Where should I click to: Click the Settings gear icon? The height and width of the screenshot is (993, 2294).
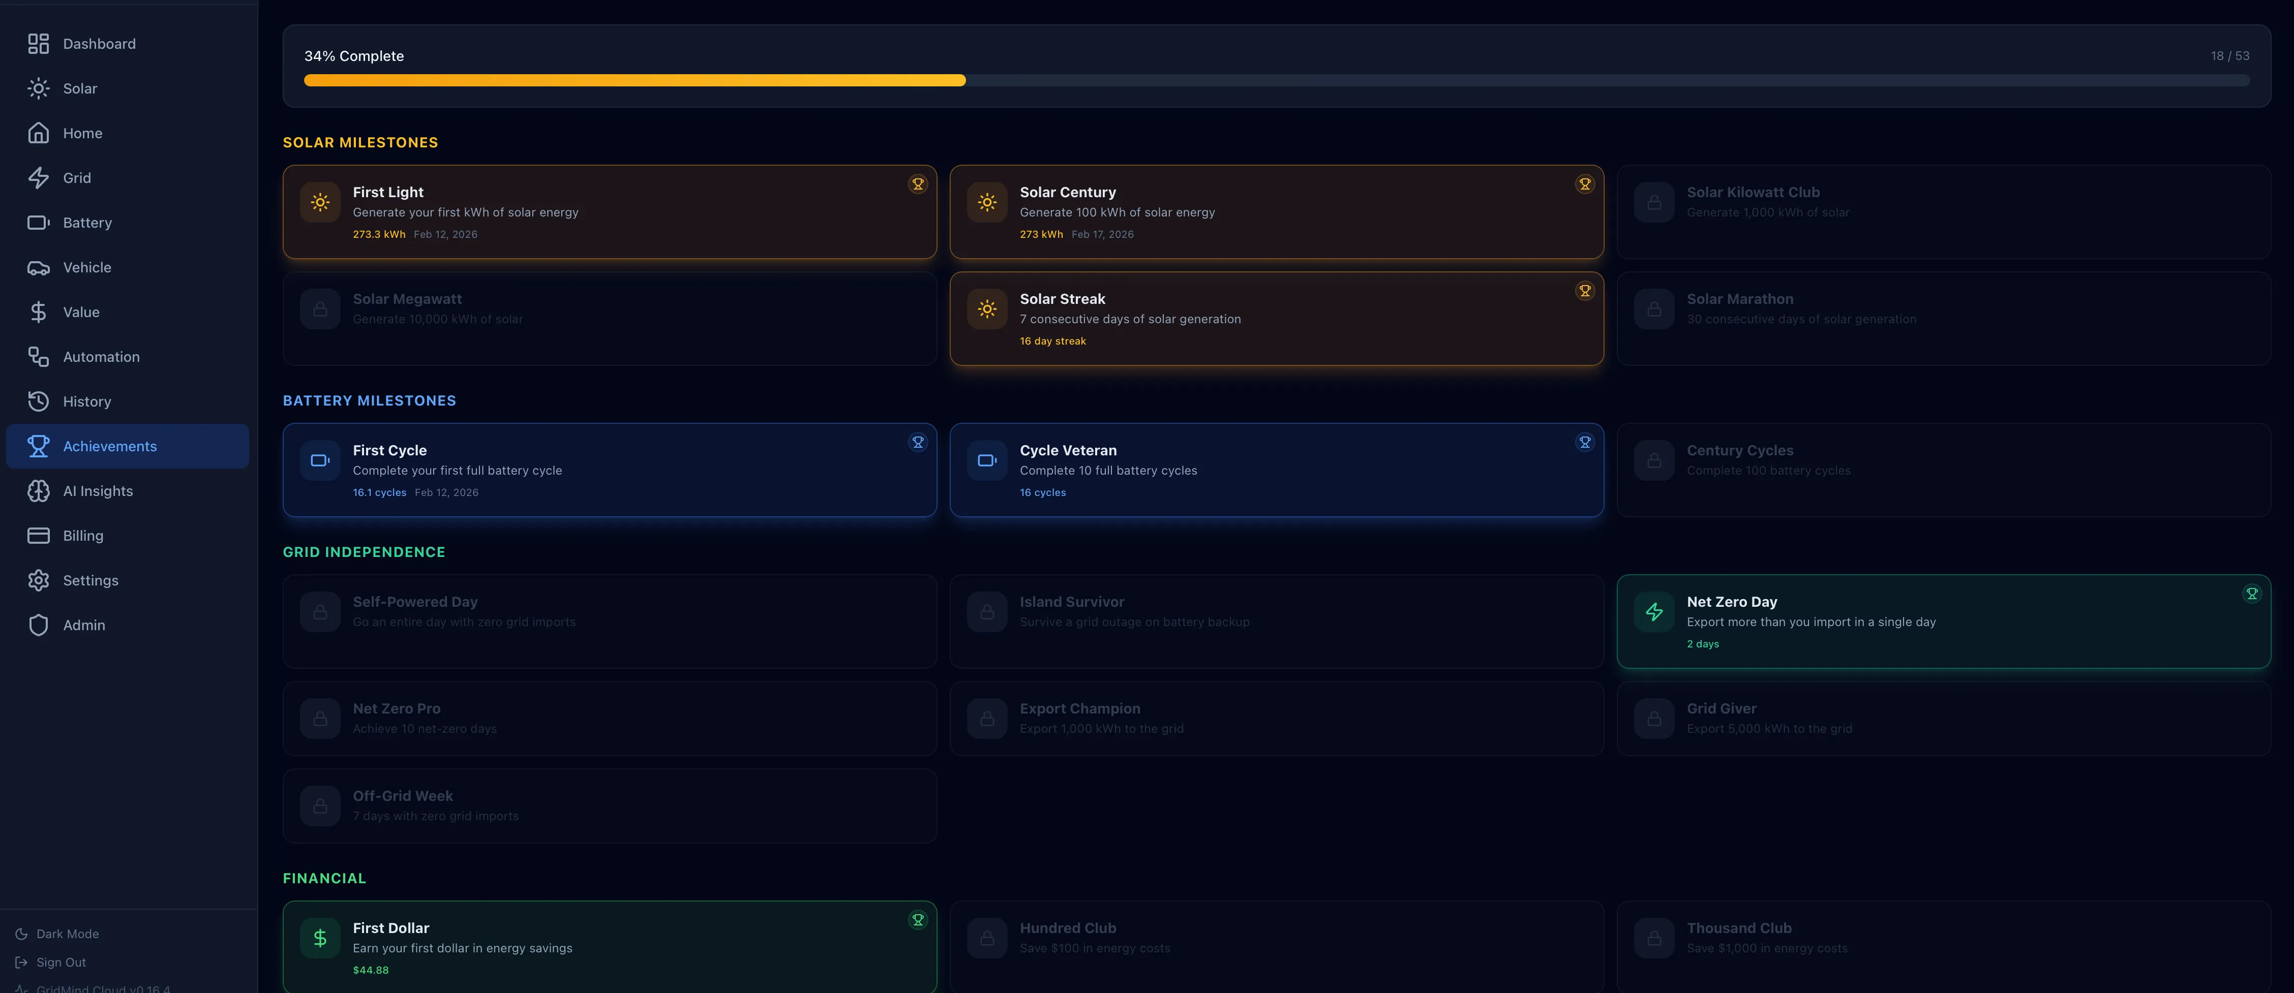[x=38, y=580]
